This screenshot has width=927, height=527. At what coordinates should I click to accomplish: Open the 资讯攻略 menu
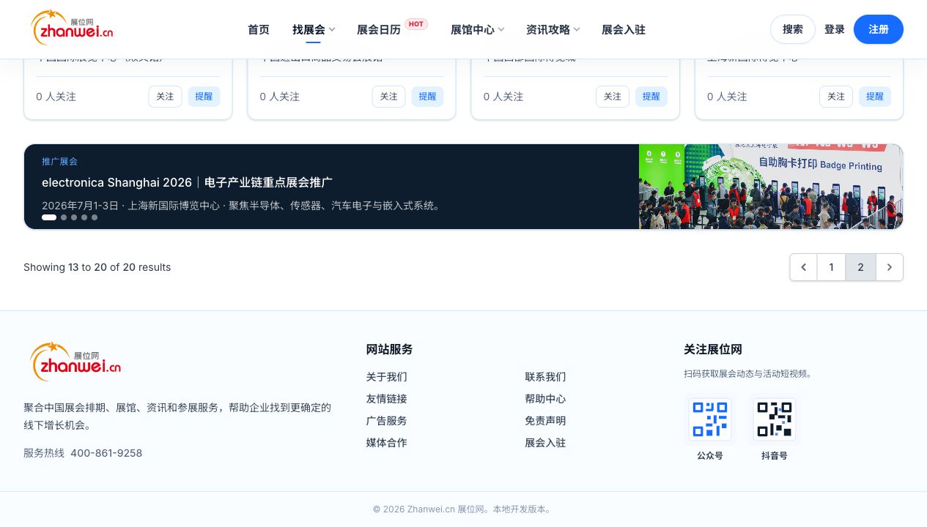tap(548, 29)
